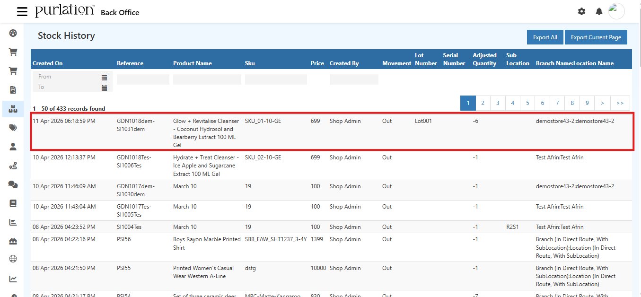Open the reports bar chart sidebar icon
Image resolution: width=641 pixels, height=297 pixels.
click(x=13, y=222)
